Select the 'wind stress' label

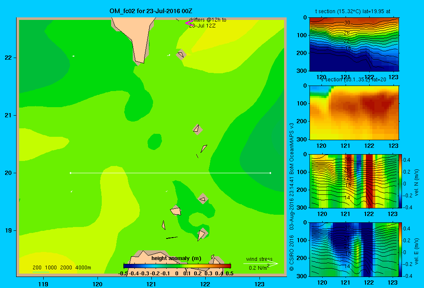click(x=259, y=259)
